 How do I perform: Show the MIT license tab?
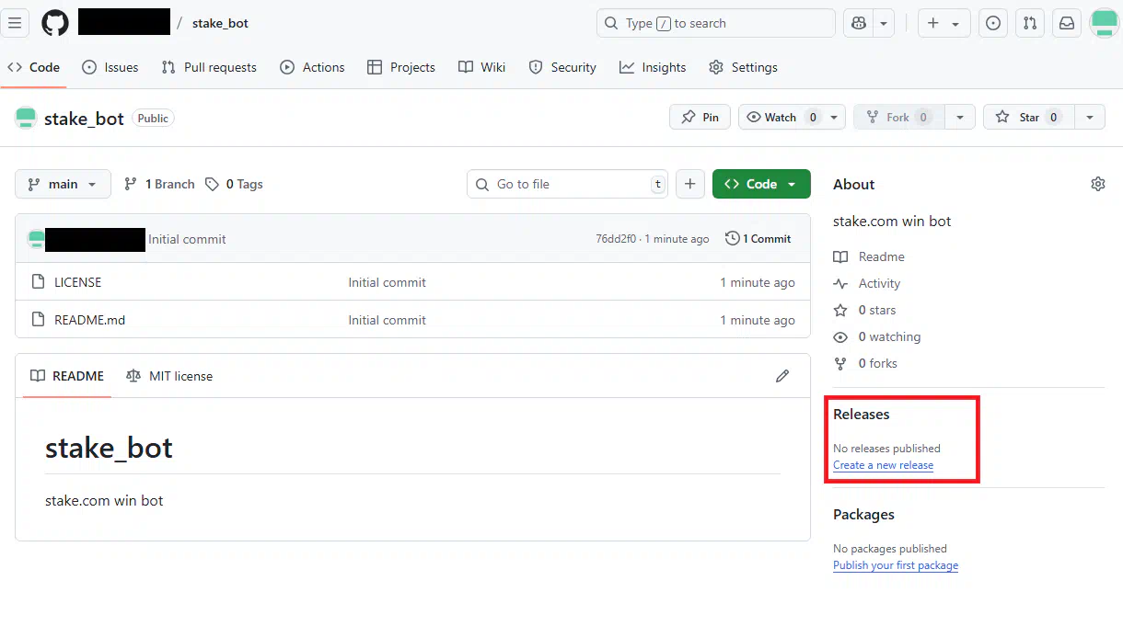pos(169,376)
